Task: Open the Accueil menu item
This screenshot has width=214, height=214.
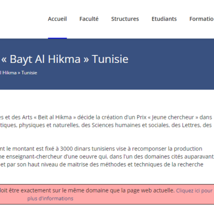Action: pos(57,19)
